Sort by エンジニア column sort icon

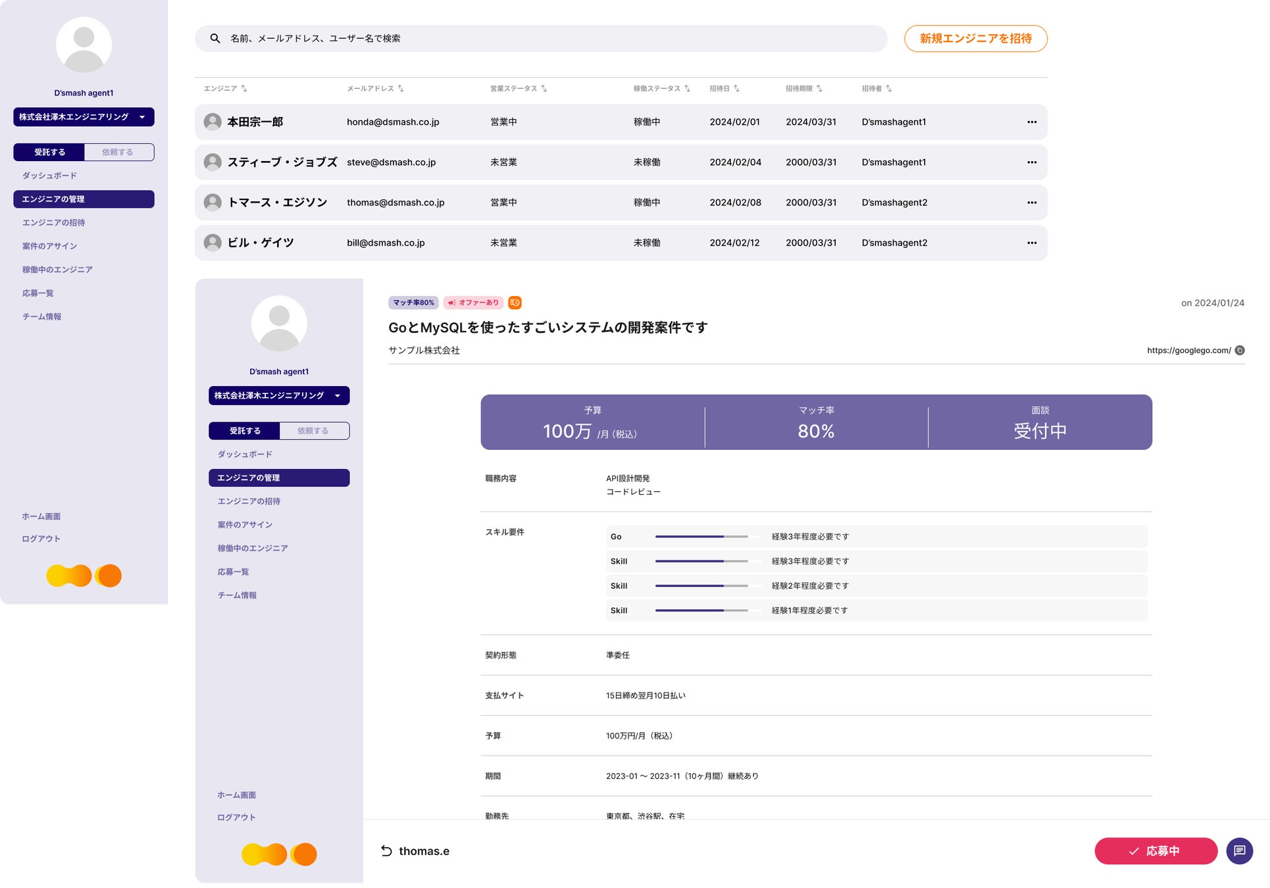244,89
